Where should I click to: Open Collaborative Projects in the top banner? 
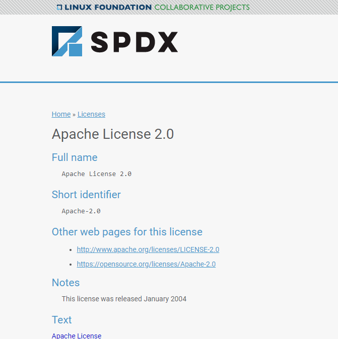[x=201, y=8]
